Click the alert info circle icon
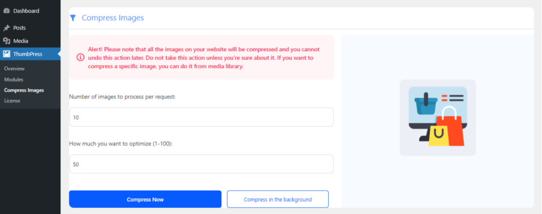Viewport: 542px width, 214px height. coord(80,57)
